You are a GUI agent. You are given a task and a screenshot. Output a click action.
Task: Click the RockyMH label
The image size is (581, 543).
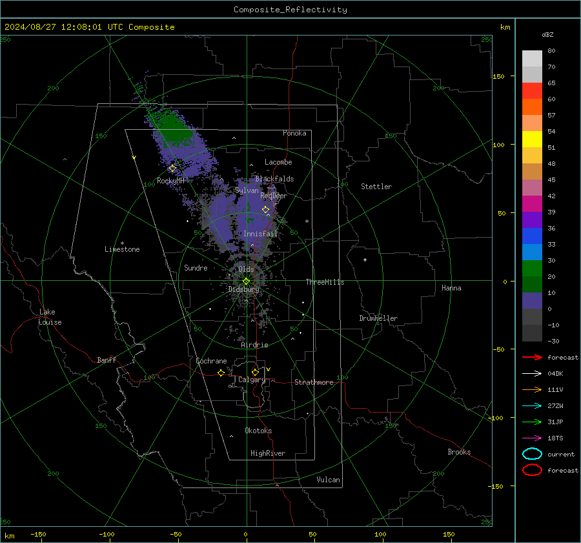[170, 181]
